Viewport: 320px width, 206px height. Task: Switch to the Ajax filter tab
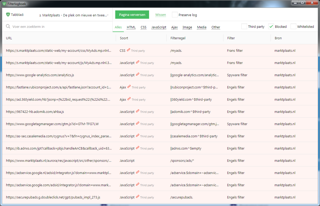coord(174,27)
